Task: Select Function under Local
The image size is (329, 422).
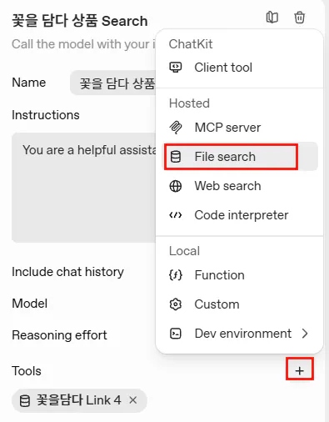Action: (x=239, y=275)
